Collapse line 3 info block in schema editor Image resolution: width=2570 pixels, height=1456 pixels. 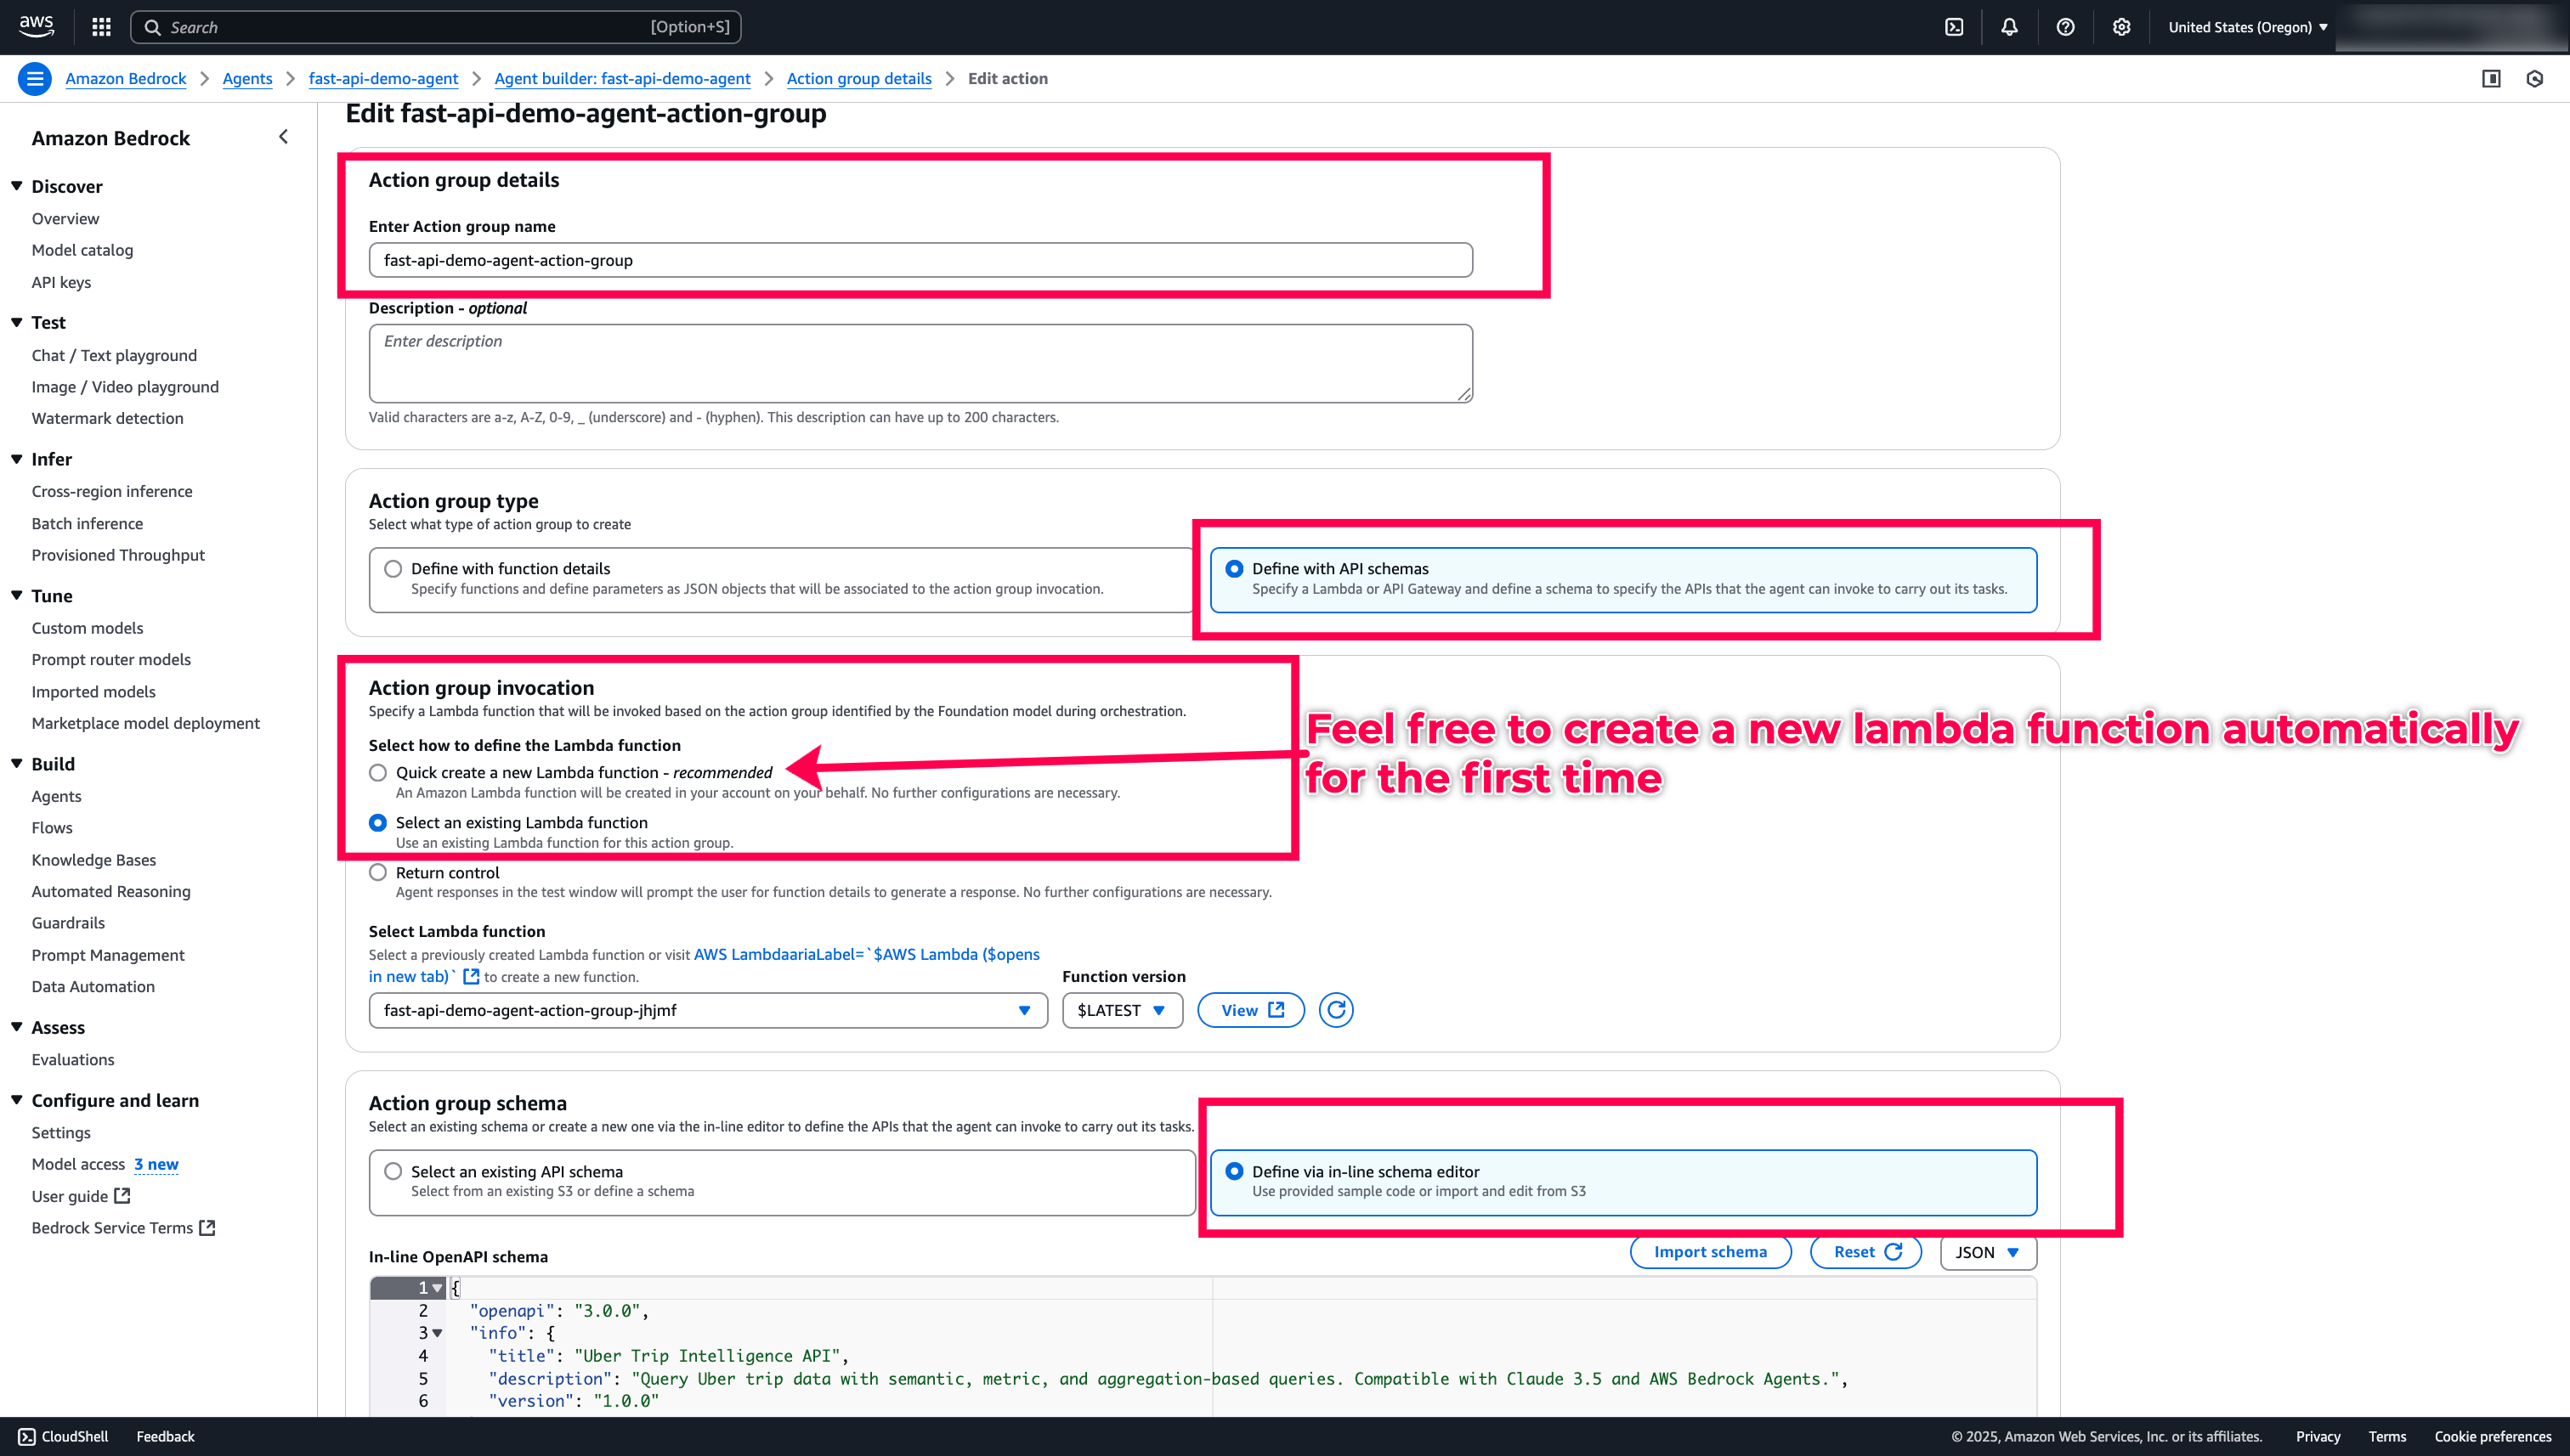pos(437,1333)
